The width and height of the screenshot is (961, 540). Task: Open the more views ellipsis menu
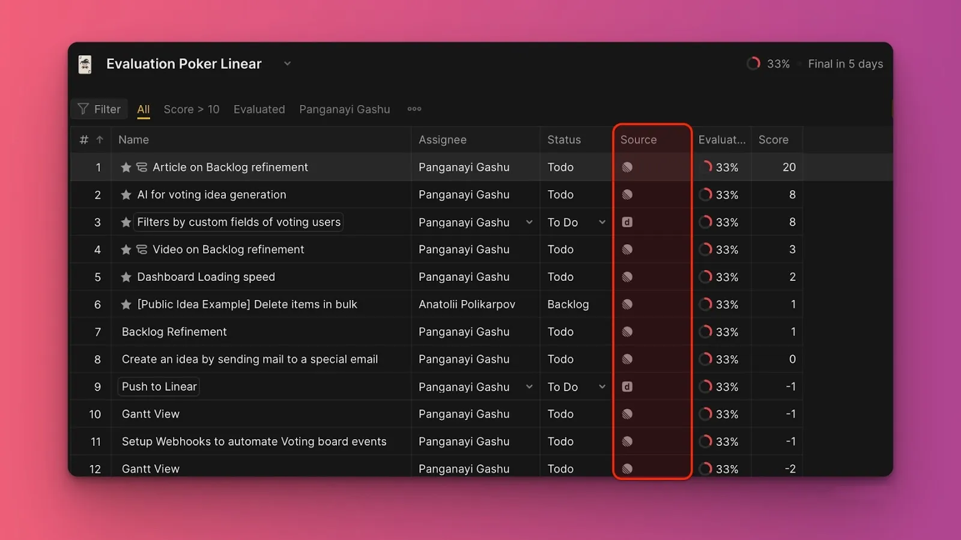414,109
